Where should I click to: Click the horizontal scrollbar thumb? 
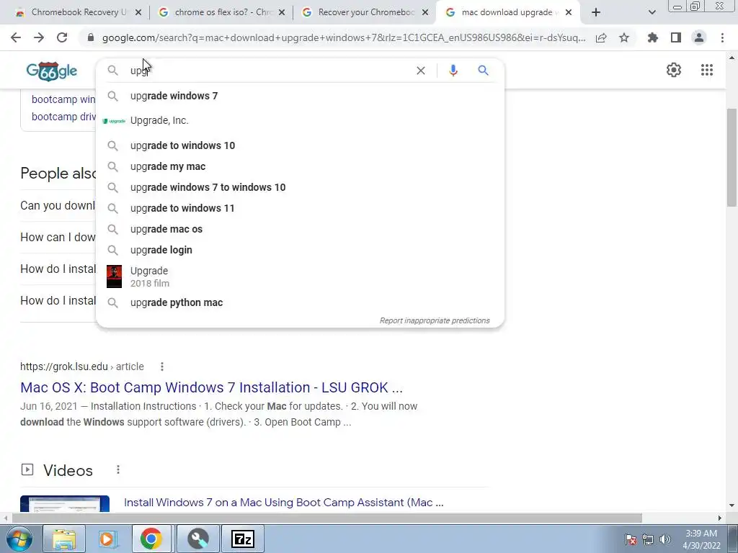327,518
